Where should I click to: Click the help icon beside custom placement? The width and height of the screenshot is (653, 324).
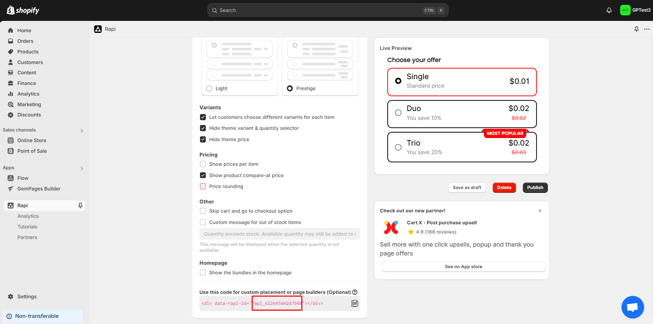355,292
